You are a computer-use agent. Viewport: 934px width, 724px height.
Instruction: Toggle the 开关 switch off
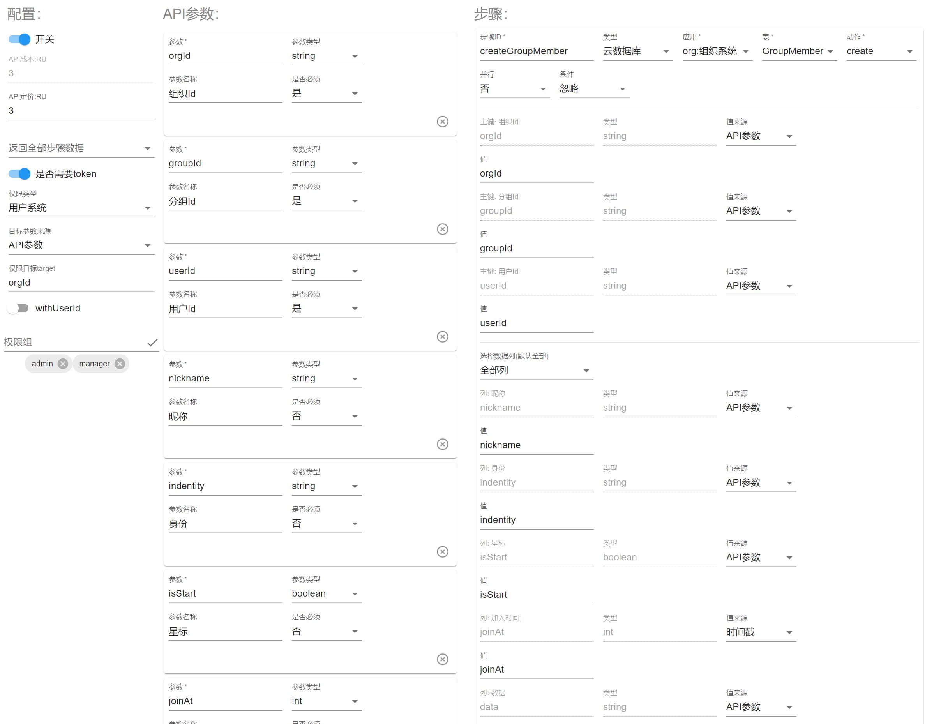[19, 39]
